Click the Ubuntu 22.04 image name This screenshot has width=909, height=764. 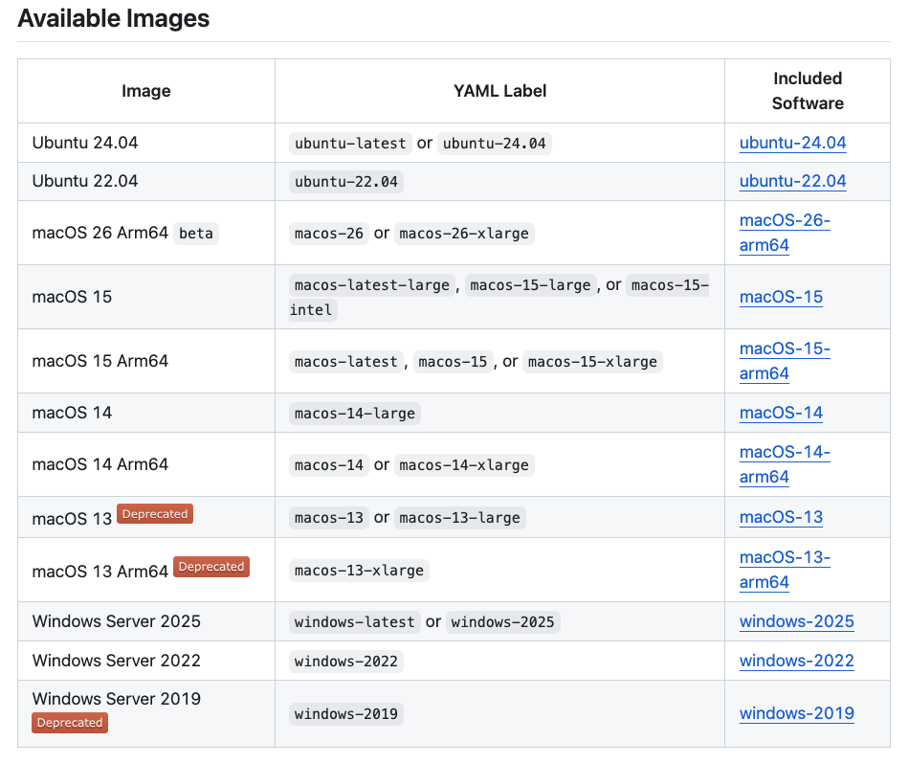pyautogui.click(x=85, y=181)
